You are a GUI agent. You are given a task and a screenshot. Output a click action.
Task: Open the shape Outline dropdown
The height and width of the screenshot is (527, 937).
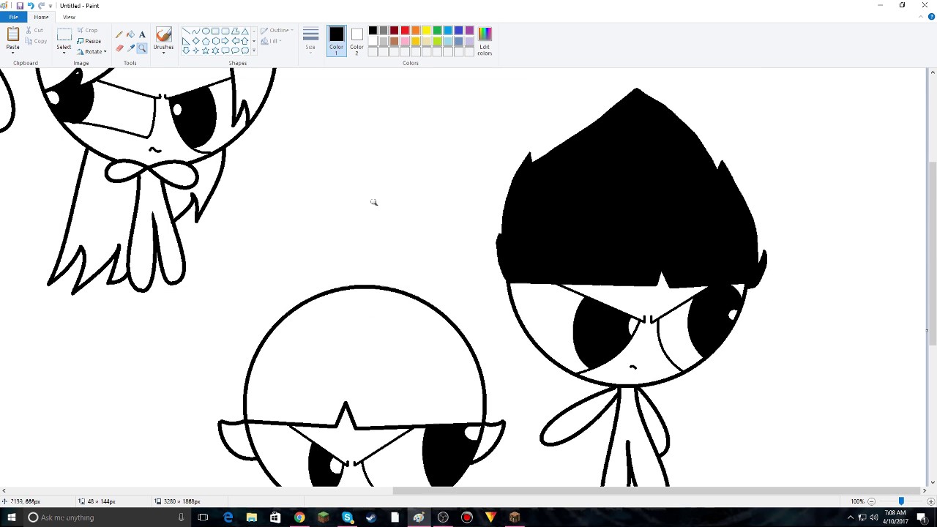[x=277, y=30]
